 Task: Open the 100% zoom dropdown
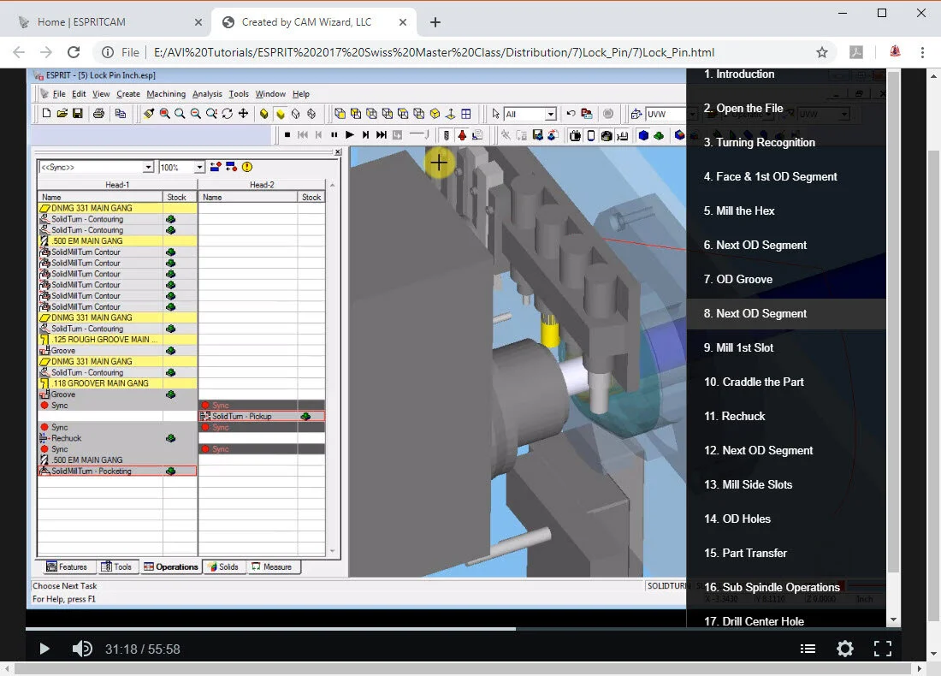[x=199, y=167]
